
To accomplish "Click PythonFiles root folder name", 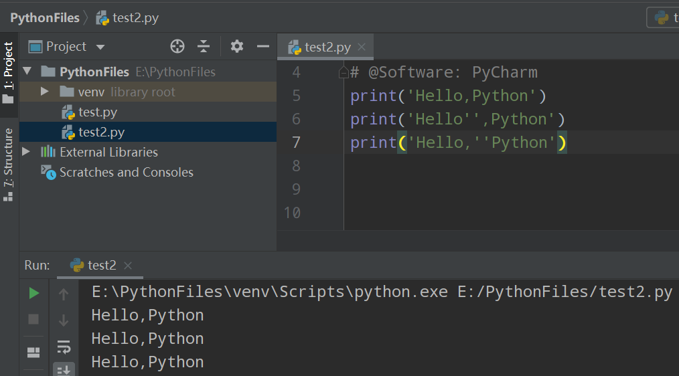I will click(x=94, y=72).
